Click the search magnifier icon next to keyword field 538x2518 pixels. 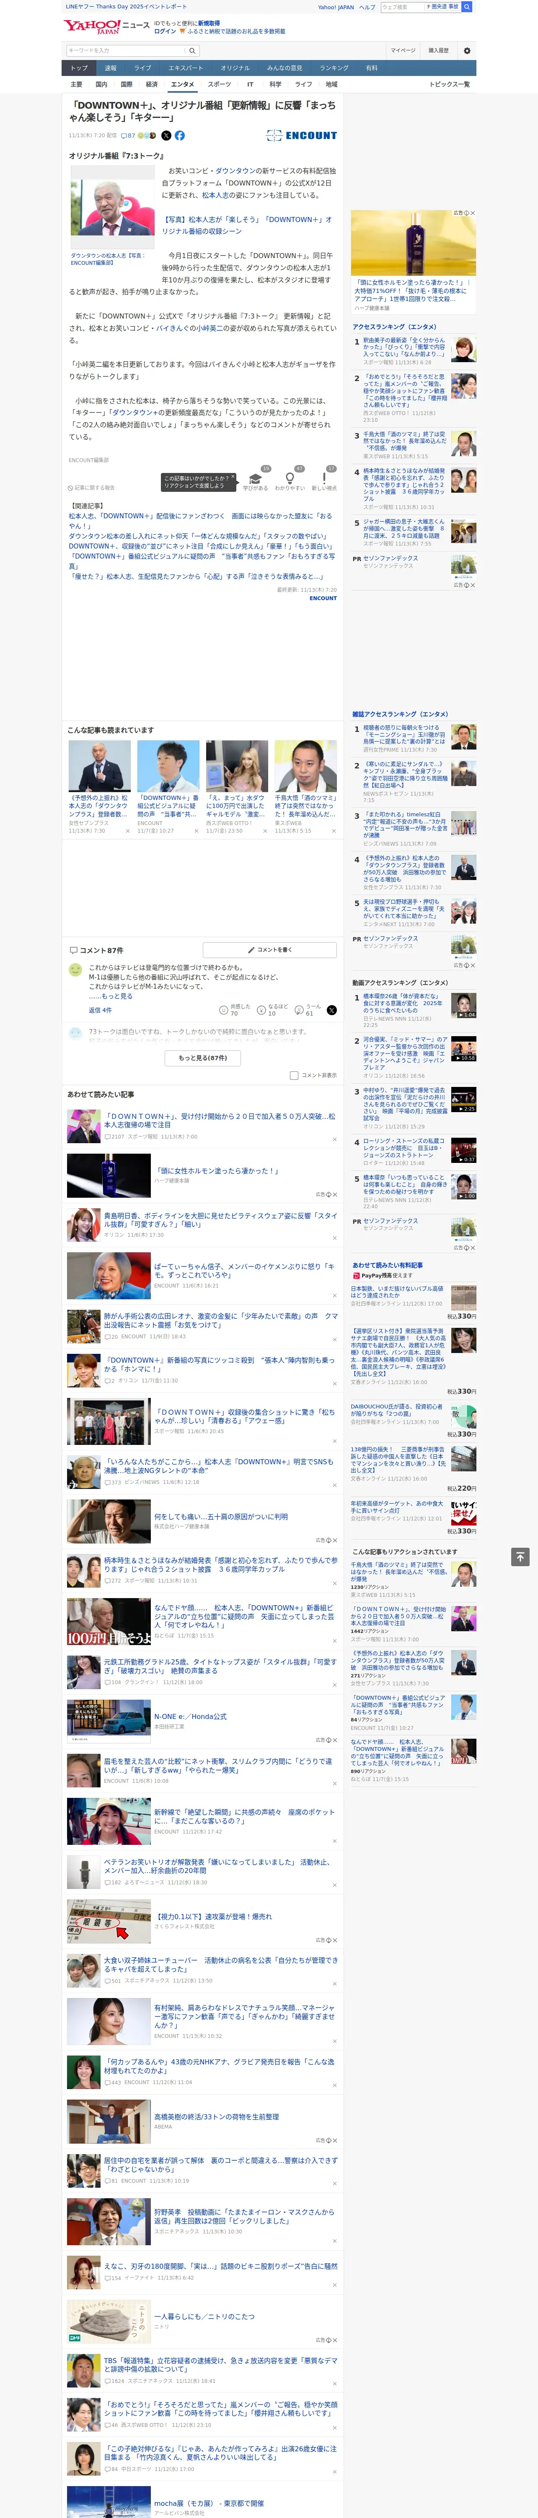coord(192,51)
